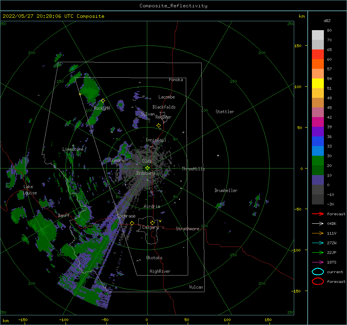Screen dimensions: 347x325
Task: Click the HighRiver label
Action: (x=160, y=272)
